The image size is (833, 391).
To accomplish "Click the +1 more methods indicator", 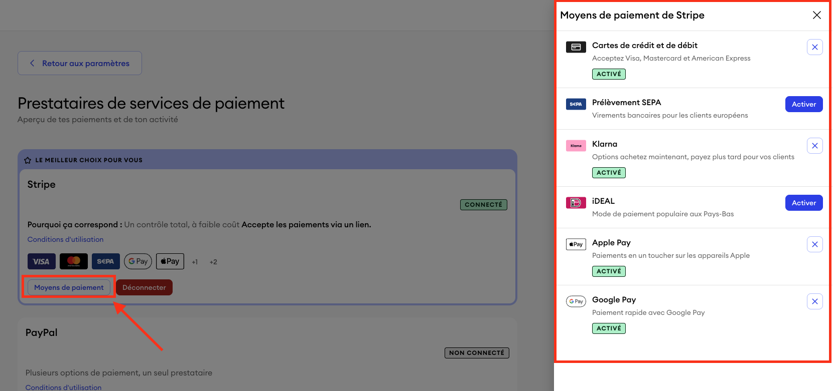I will point(195,262).
